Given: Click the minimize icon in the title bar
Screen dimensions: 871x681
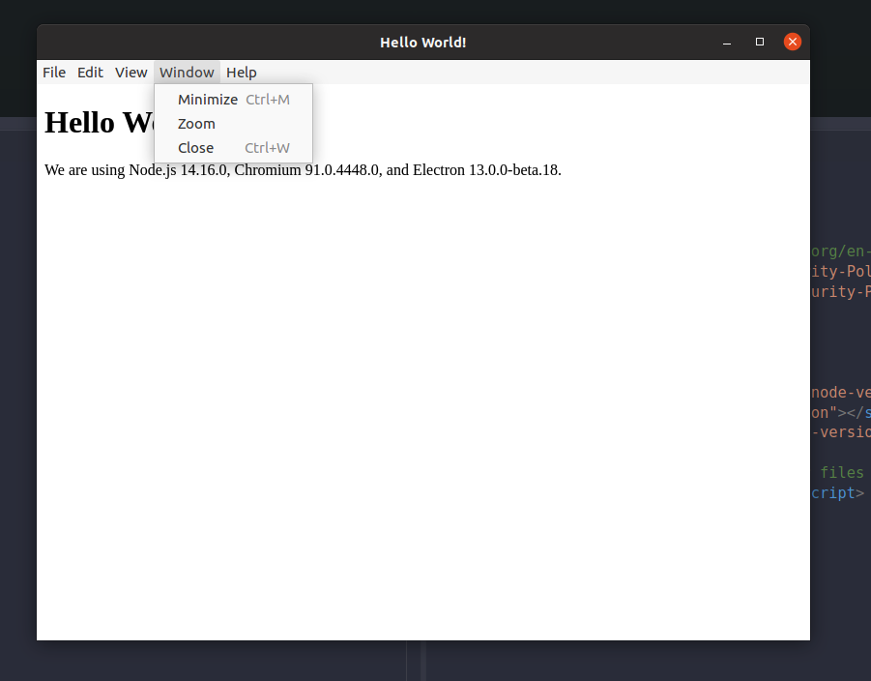Looking at the screenshot, I should coord(726,42).
